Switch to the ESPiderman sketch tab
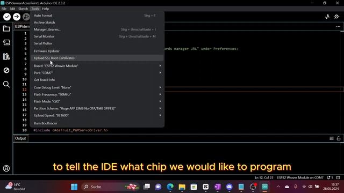Viewport: 344px width, 193px height. tap(22, 26)
